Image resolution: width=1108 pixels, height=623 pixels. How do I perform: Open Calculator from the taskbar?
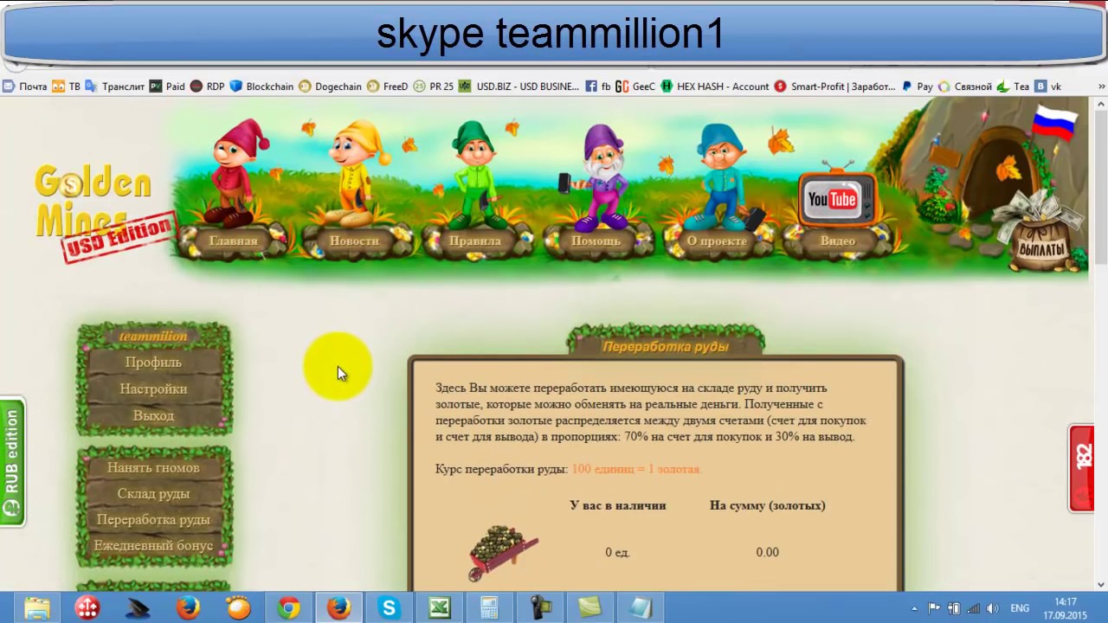(x=489, y=608)
